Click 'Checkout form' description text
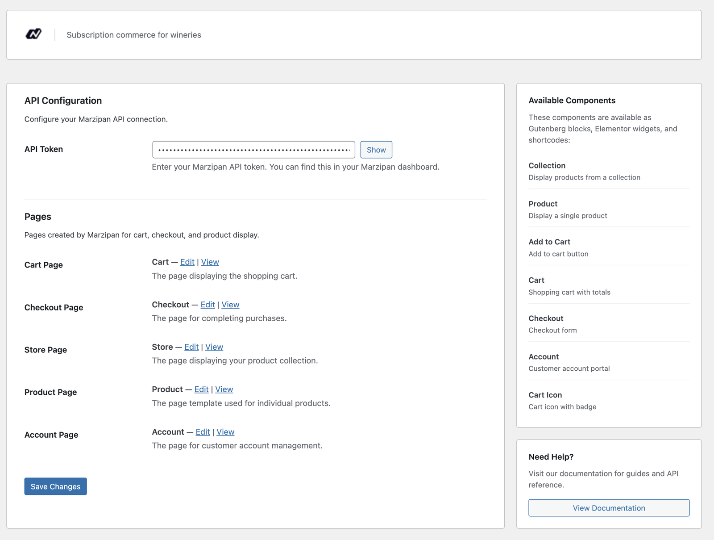This screenshot has height=540, width=714. pos(553,331)
